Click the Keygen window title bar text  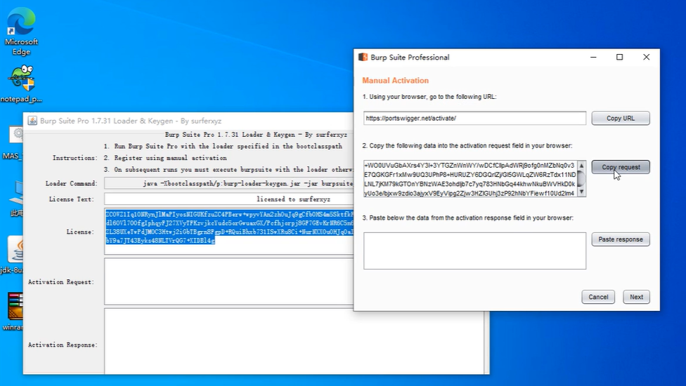tap(131, 121)
